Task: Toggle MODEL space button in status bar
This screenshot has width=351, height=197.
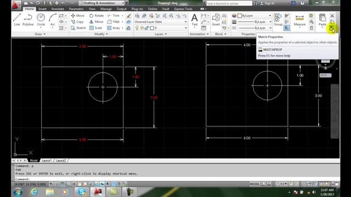Action: [x=254, y=184]
